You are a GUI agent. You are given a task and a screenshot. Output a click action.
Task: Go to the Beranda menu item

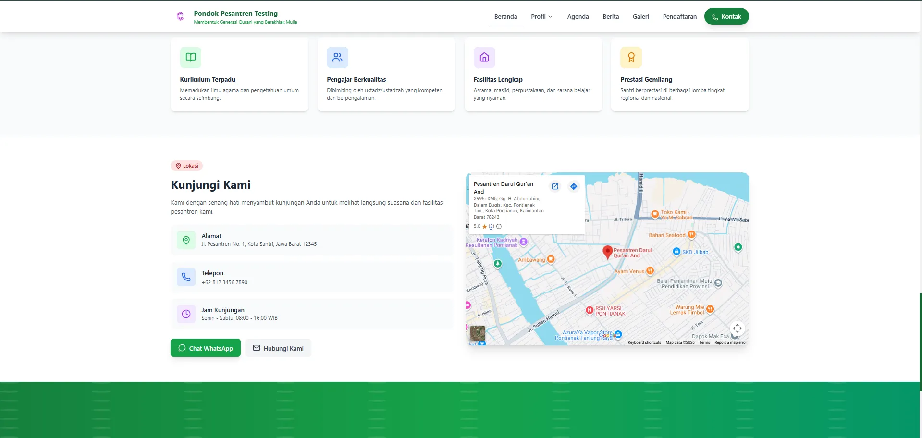[x=505, y=17]
